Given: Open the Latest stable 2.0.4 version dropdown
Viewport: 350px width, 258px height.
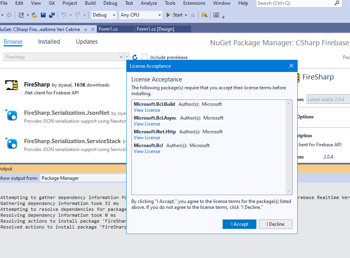Looking at the screenshot, I should [x=328, y=100].
